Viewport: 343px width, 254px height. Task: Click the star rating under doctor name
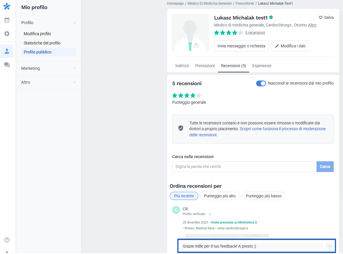228,33
